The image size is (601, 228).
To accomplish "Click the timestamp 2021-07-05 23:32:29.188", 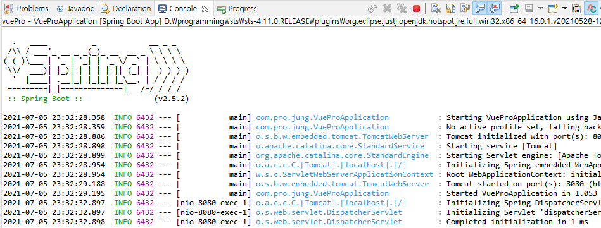I will point(54,184).
